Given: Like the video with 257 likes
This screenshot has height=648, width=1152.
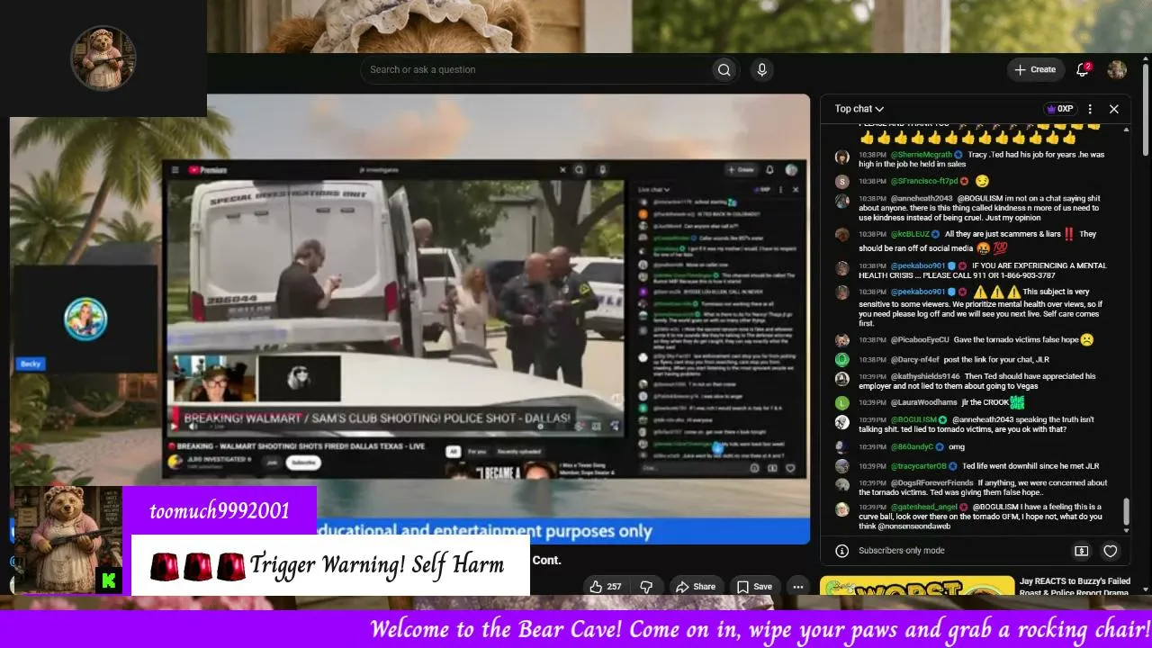Looking at the screenshot, I should point(605,587).
